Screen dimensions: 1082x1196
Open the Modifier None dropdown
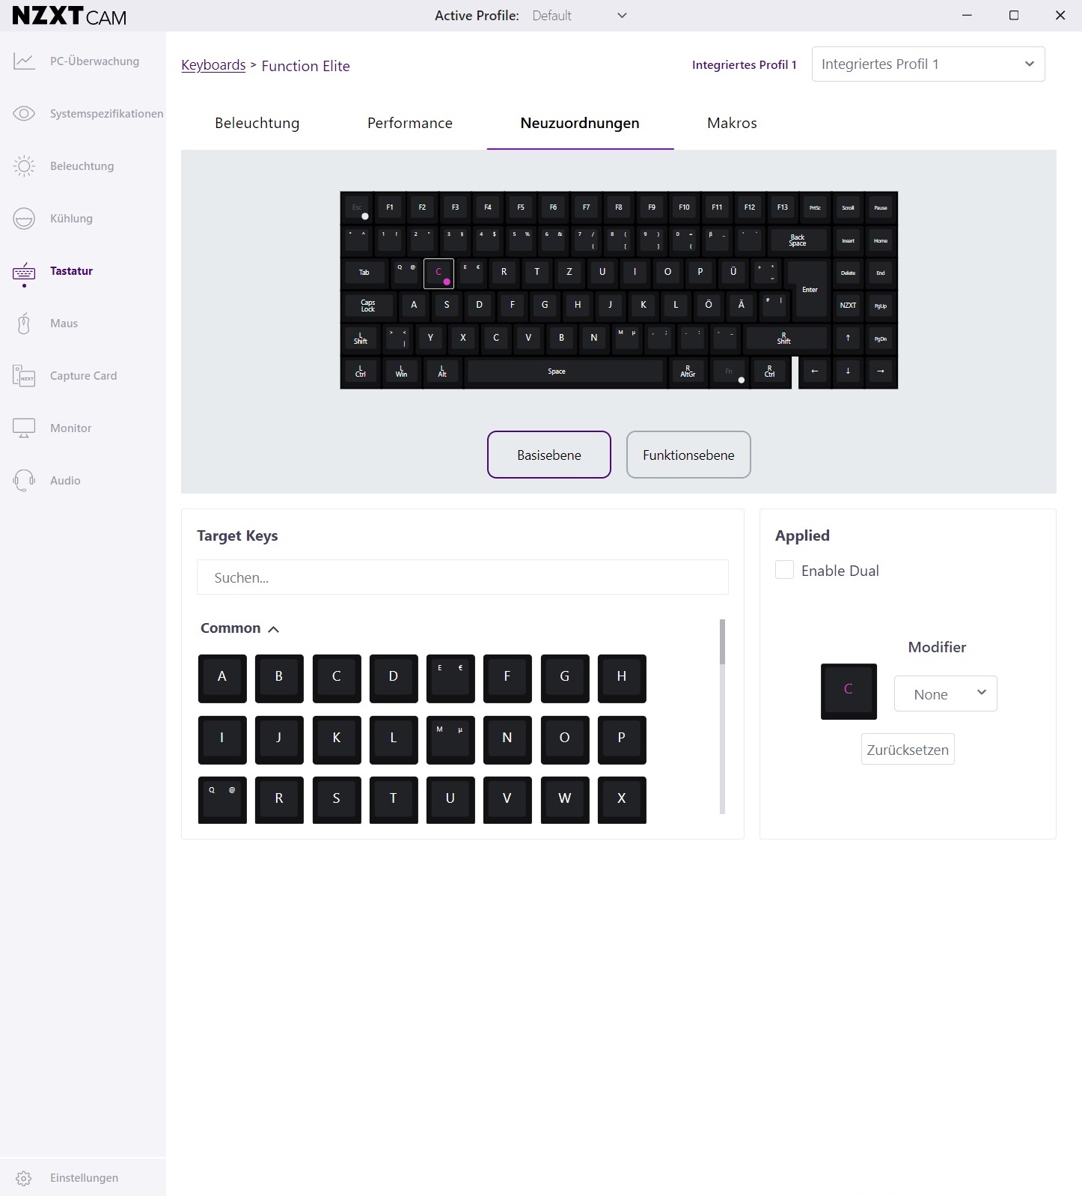[946, 694]
